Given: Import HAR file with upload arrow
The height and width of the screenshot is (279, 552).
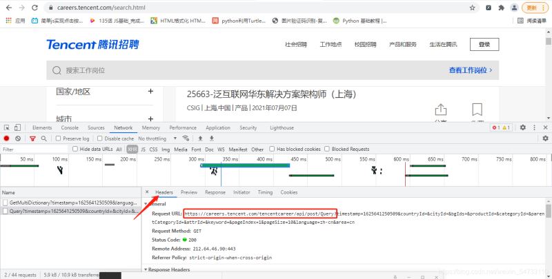Looking at the screenshot, I should pyautogui.click(x=200, y=138).
